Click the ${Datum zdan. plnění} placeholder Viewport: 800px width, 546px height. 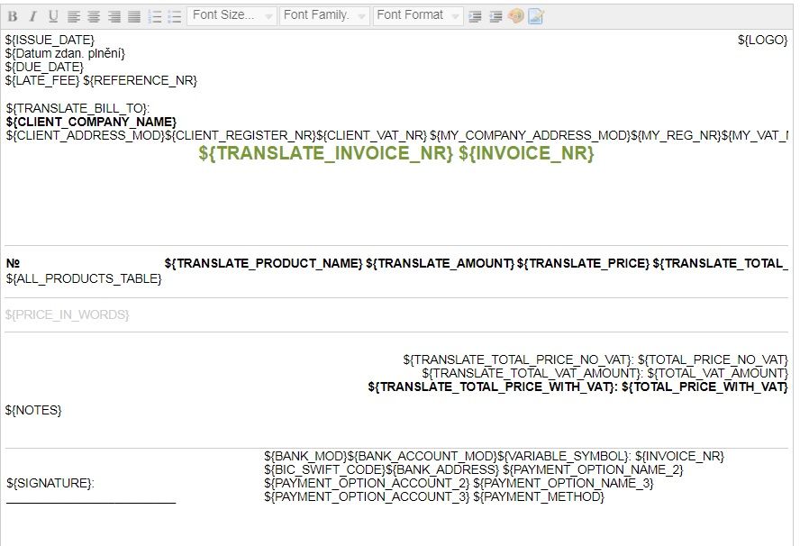[x=65, y=53]
